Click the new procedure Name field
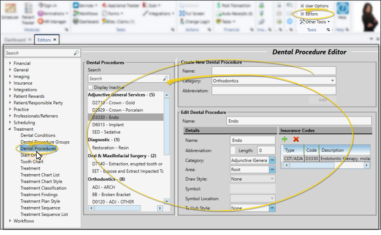The height and width of the screenshot is (235, 381). pyautogui.click(x=274, y=71)
